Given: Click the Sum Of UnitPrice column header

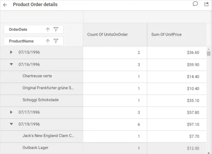Looking at the screenshot, I should [166, 34].
